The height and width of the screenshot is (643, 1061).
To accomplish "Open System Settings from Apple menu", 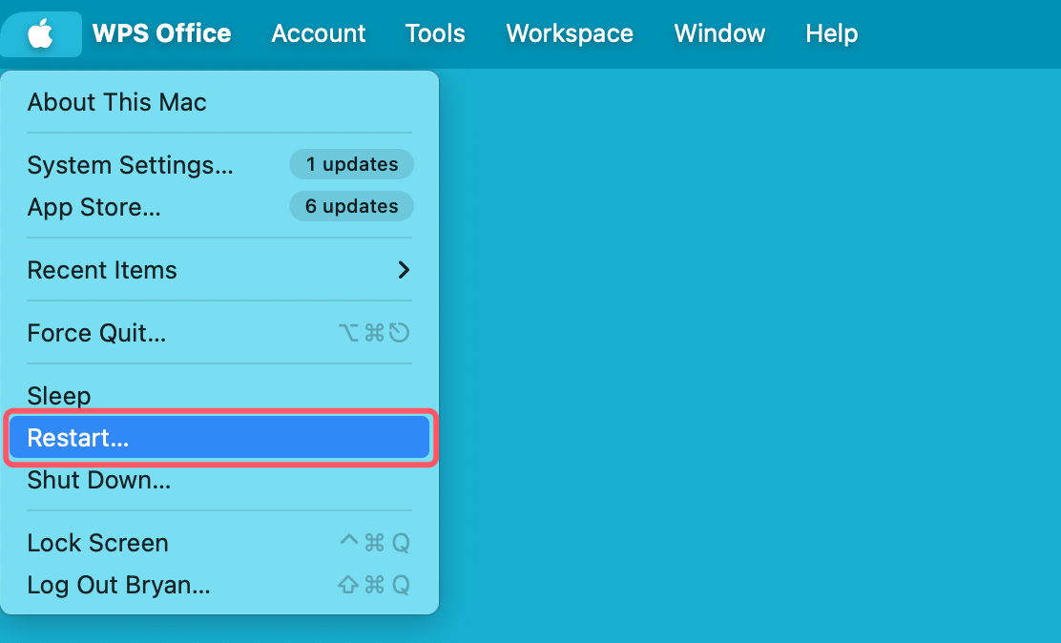I will (x=130, y=165).
